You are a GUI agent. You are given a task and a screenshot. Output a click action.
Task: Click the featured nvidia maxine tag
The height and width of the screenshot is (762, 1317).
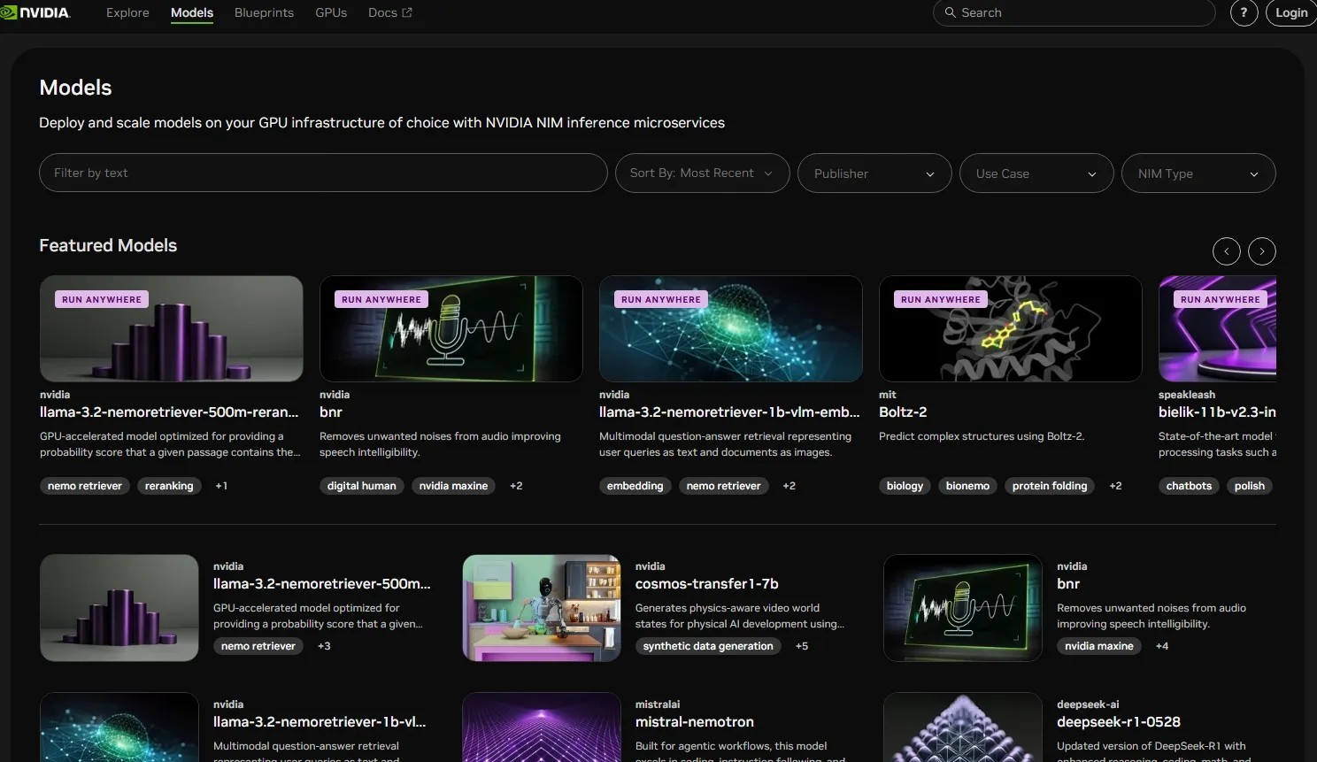pos(453,486)
